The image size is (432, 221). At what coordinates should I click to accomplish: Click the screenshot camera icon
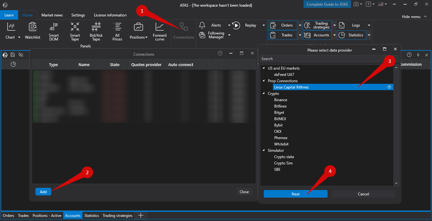[x=356, y=4]
